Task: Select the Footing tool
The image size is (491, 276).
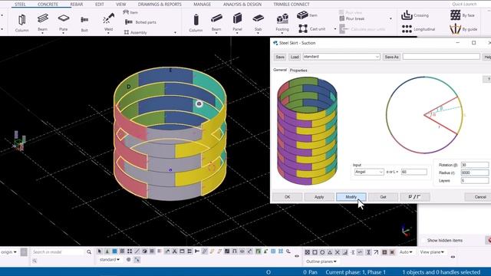Action: [x=282, y=22]
